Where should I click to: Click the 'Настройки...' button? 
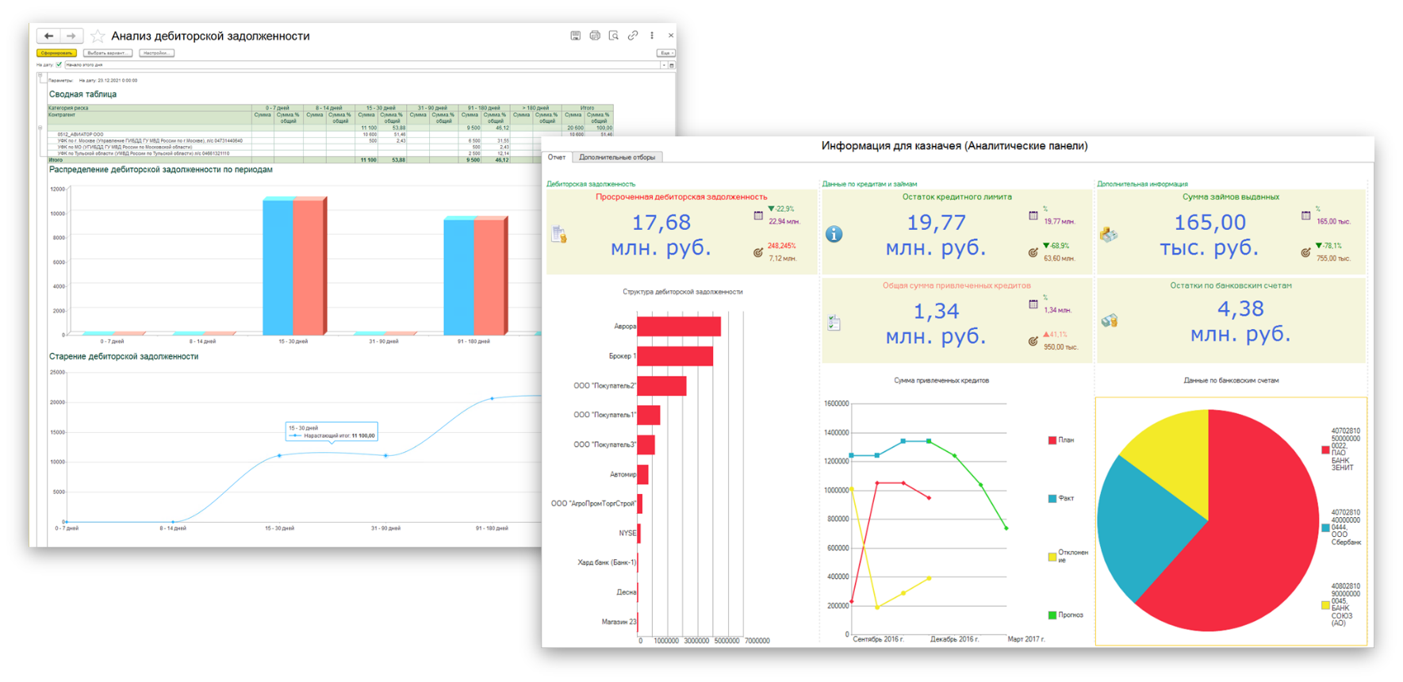(x=156, y=53)
